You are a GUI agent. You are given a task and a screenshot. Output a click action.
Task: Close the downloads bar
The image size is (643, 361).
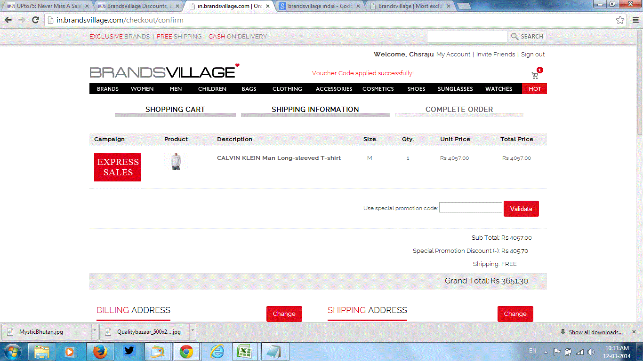pos(634,332)
